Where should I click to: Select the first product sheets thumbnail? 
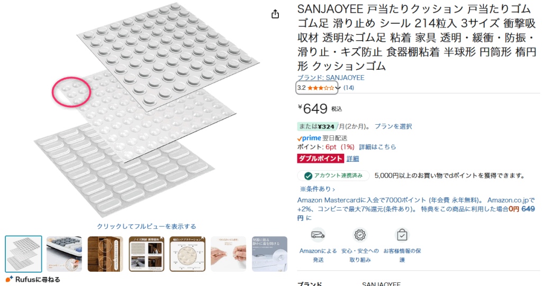pos(23,254)
